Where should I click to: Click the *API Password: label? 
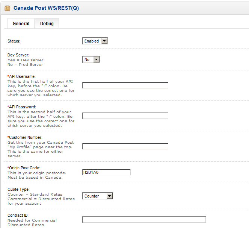coord(22,107)
